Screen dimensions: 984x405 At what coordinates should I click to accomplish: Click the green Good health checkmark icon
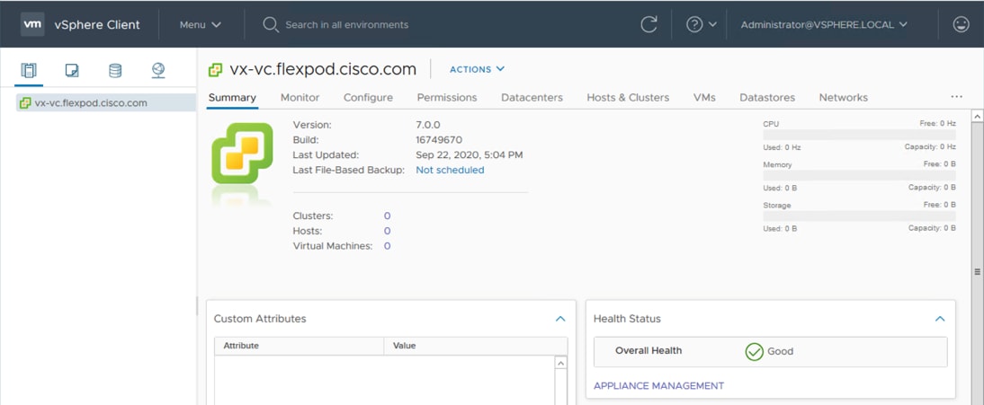click(754, 352)
